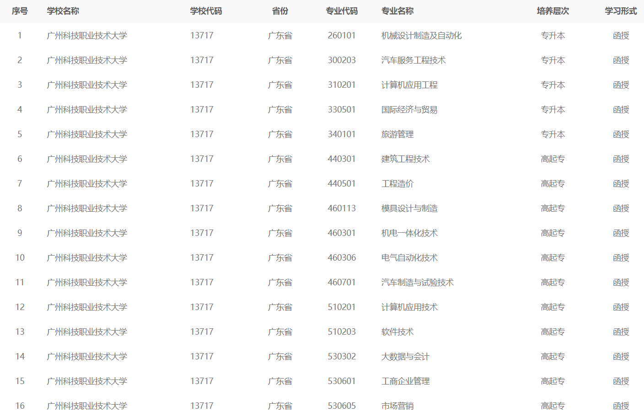Click major code 310201
644x417 pixels.
point(342,85)
